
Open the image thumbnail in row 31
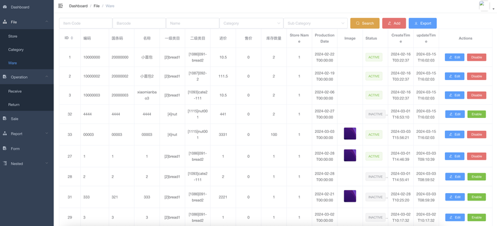click(350, 196)
